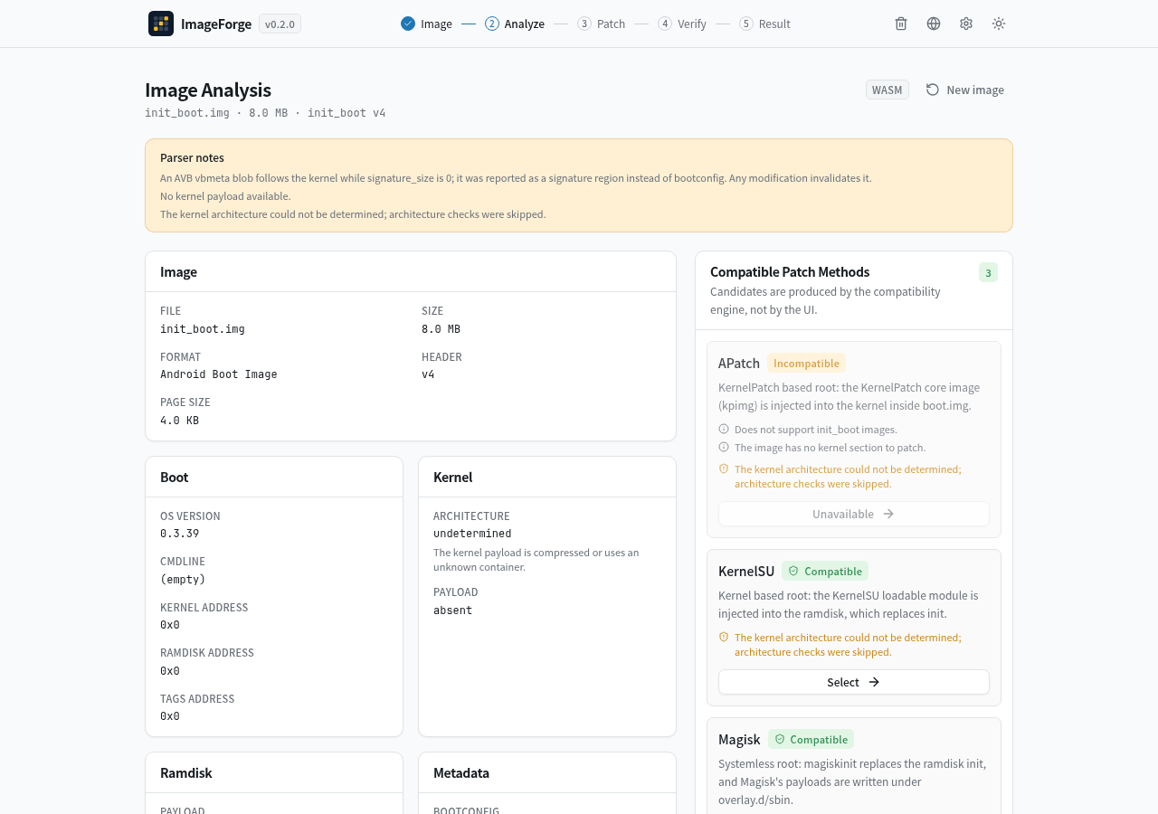Click the shield icon in Magisk Compatible badge
Image resolution: width=1158 pixels, height=814 pixels.
click(x=780, y=739)
